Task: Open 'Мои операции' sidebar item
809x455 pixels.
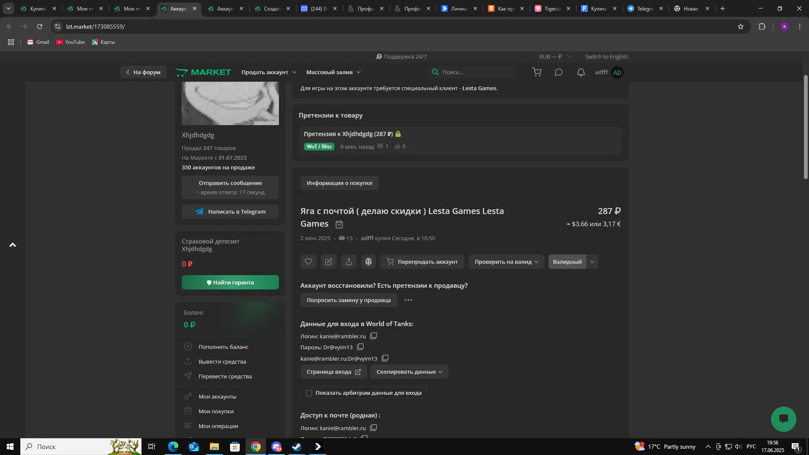Action: point(218,426)
